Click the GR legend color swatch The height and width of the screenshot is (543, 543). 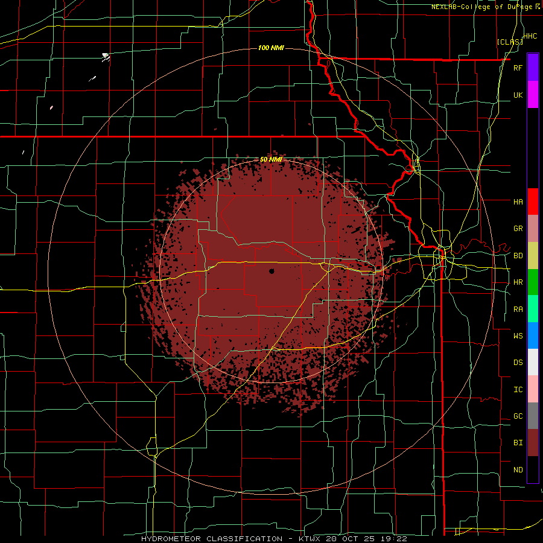click(533, 229)
